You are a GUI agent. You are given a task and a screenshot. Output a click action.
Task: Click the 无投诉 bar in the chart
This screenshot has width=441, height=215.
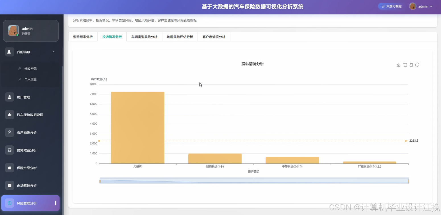(x=138, y=128)
